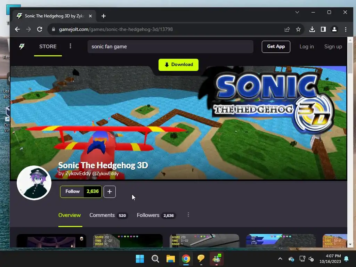Open the third gray screenshot thumbnail

tap(204, 241)
